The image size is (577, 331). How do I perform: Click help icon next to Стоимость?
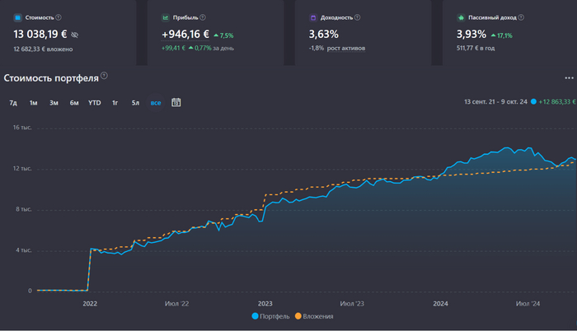pyautogui.click(x=59, y=16)
